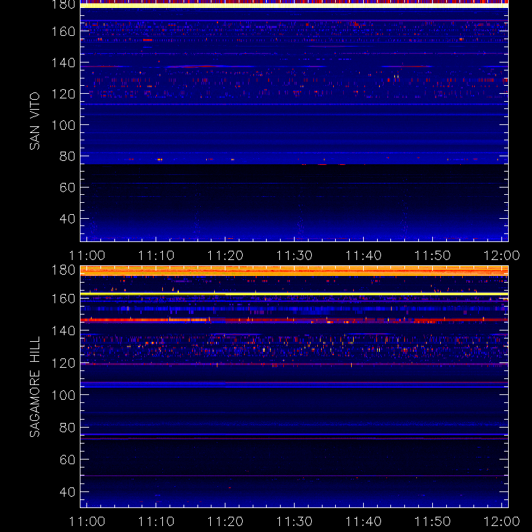Choose the 140 frequency label of Sagamore Hill plot
Screen dimensions: 532x532
(x=63, y=331)
